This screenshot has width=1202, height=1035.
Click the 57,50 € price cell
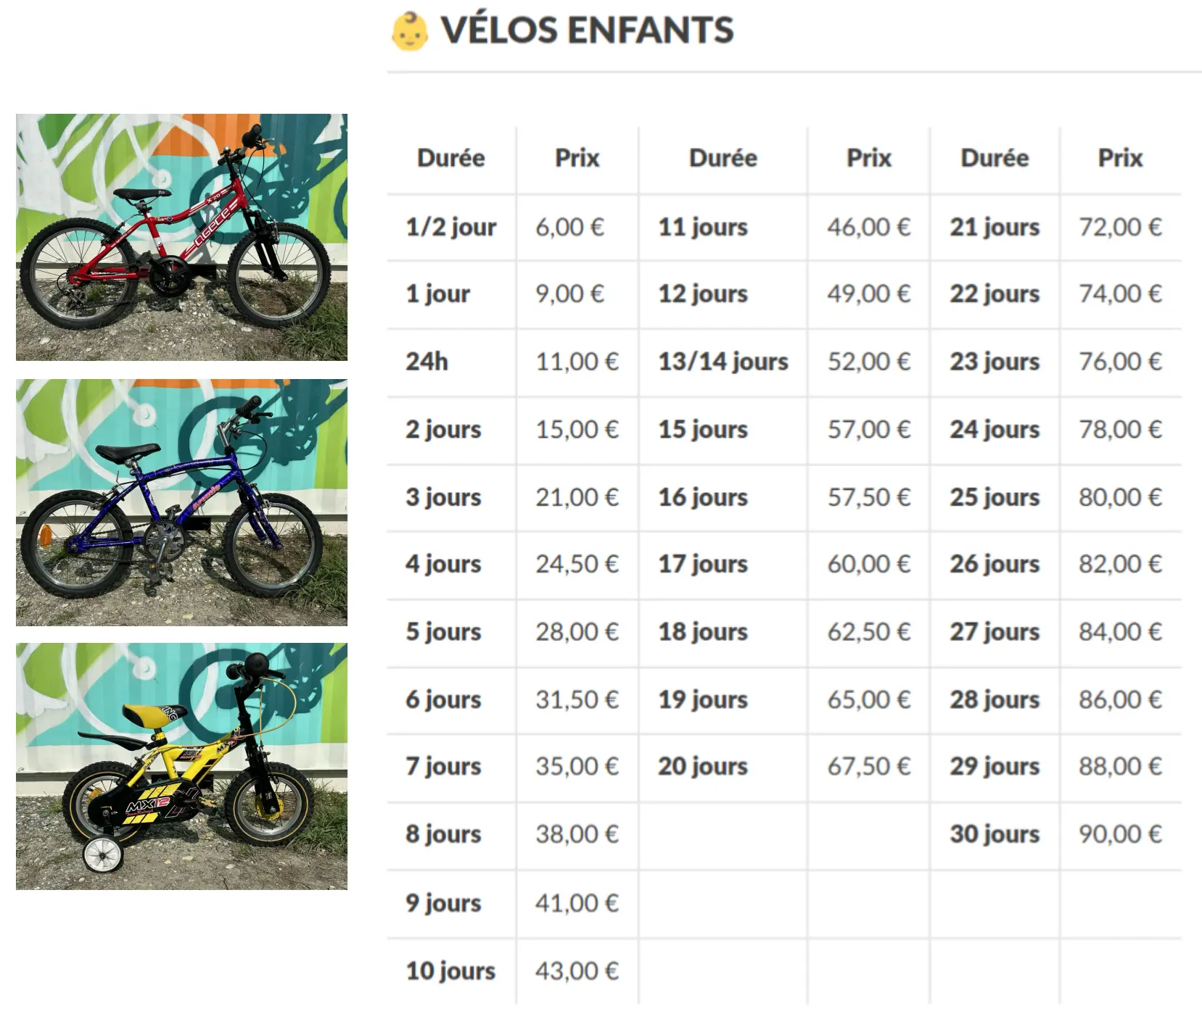tap(868, 497)
